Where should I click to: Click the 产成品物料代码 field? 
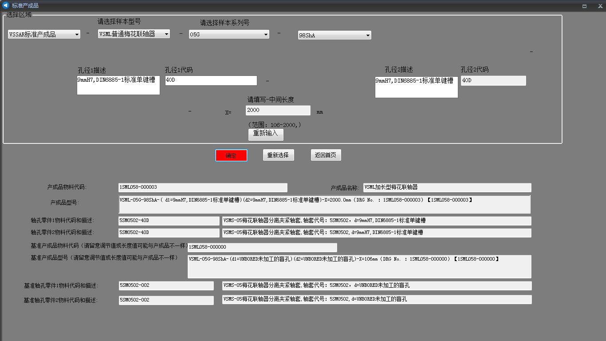203,187
